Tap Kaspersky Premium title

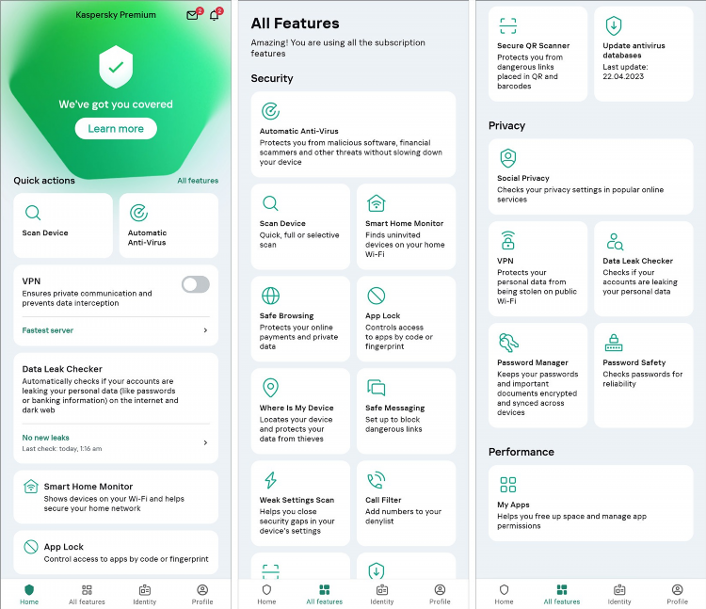pos(116,15)
